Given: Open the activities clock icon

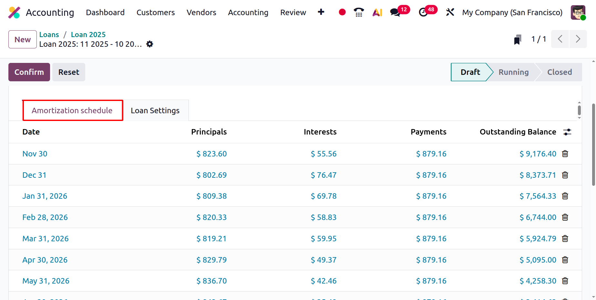Looking at the screenshot, I should pyautogui.click(x=423, y=13).
